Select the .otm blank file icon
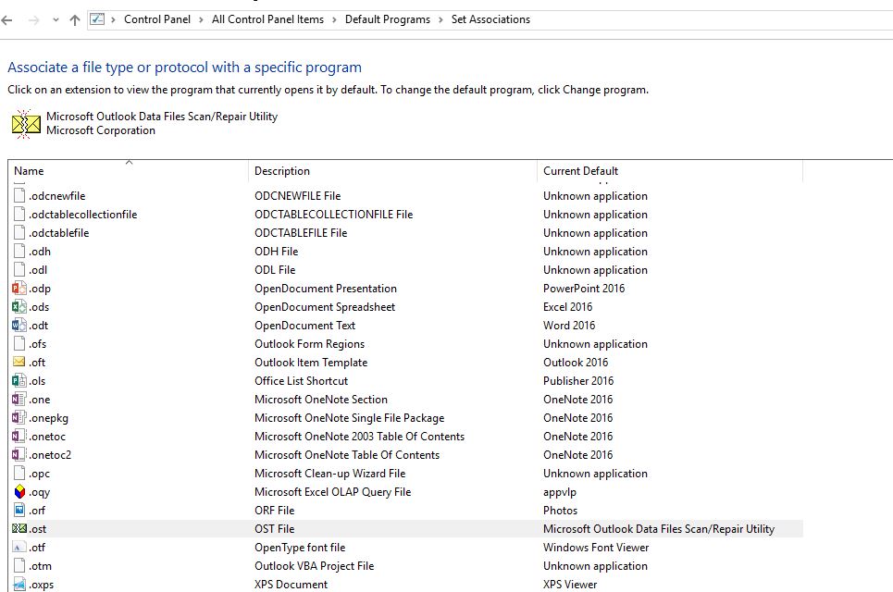Viewport: 893px width, 592px height. [x=19, y=565]
